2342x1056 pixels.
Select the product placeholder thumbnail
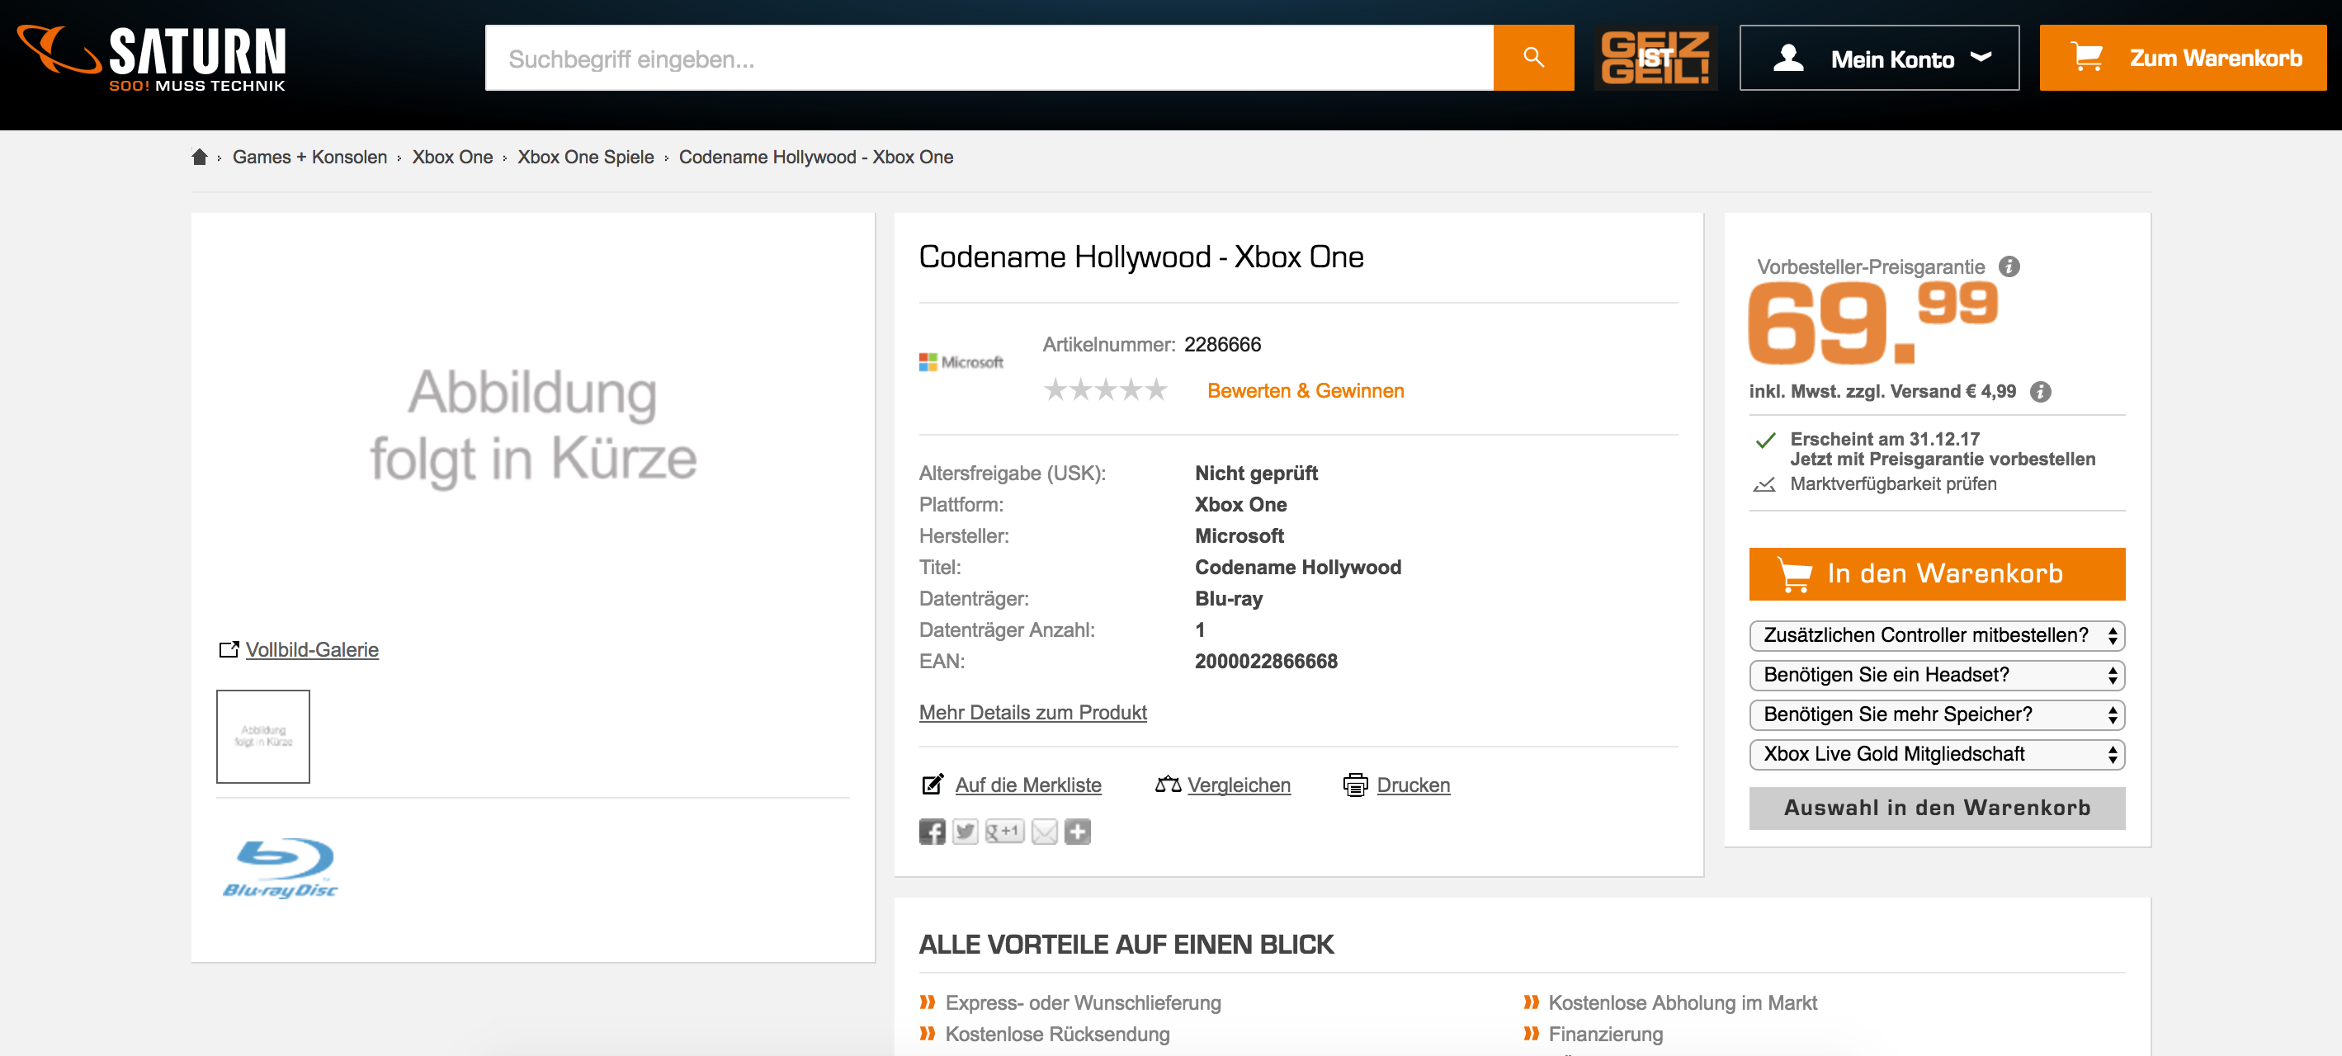click(262, 736)
